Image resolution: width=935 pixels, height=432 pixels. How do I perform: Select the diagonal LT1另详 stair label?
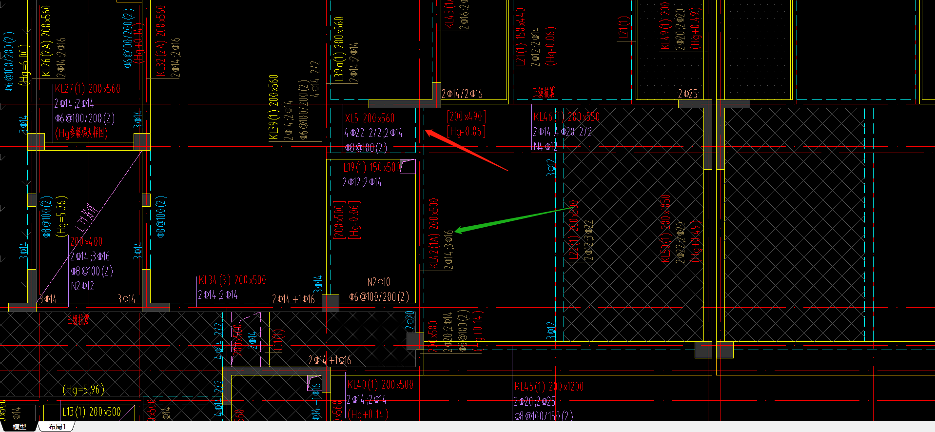click(x=87, y=218)
